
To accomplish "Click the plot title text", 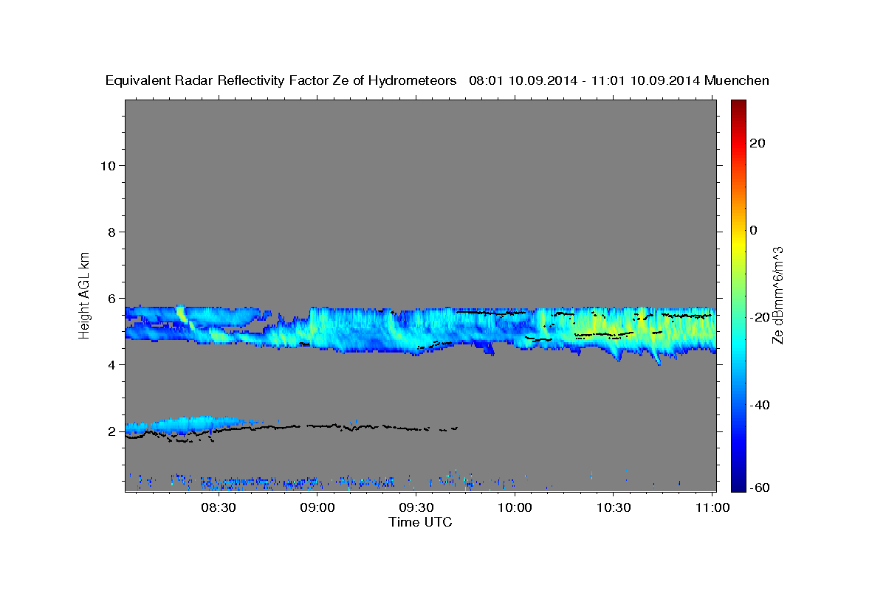I will [x=438, y=80].
